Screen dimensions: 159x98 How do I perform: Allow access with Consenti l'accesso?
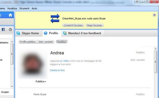point(73,25)
